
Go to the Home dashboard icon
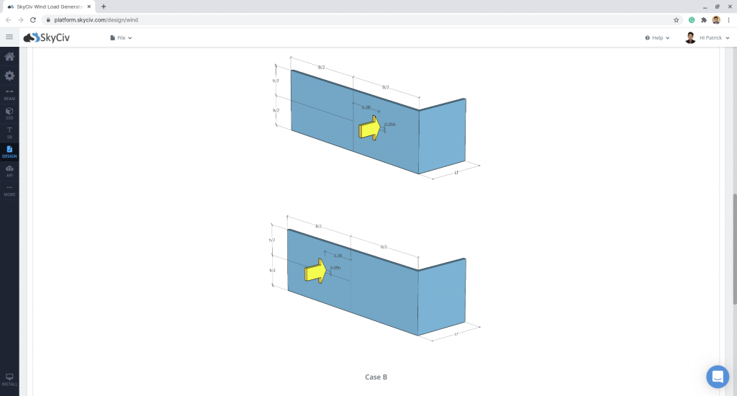click(9, 57)
